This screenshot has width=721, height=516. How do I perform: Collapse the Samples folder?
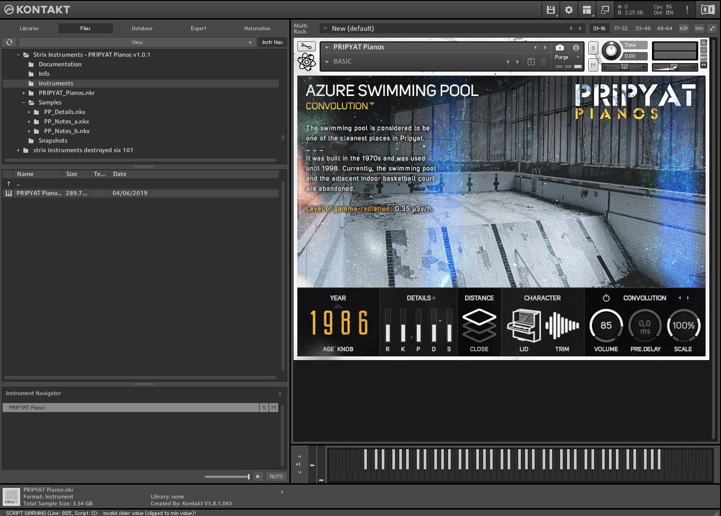coord(23,102)
